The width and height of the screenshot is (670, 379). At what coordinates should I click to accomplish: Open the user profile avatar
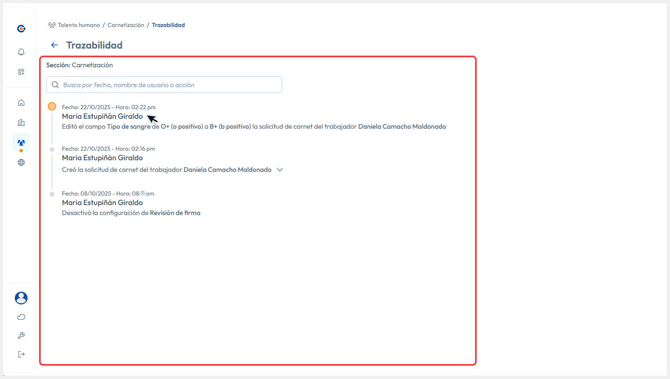(x=21, y=298)
